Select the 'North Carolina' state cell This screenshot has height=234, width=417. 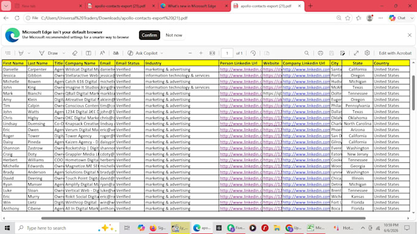[358, 124]
